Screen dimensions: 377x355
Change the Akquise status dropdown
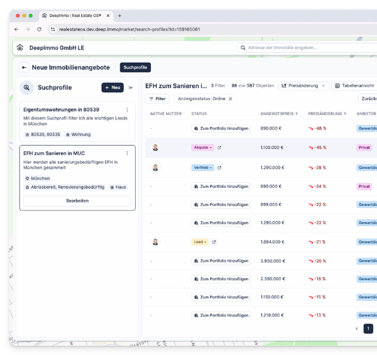(203, 148)
